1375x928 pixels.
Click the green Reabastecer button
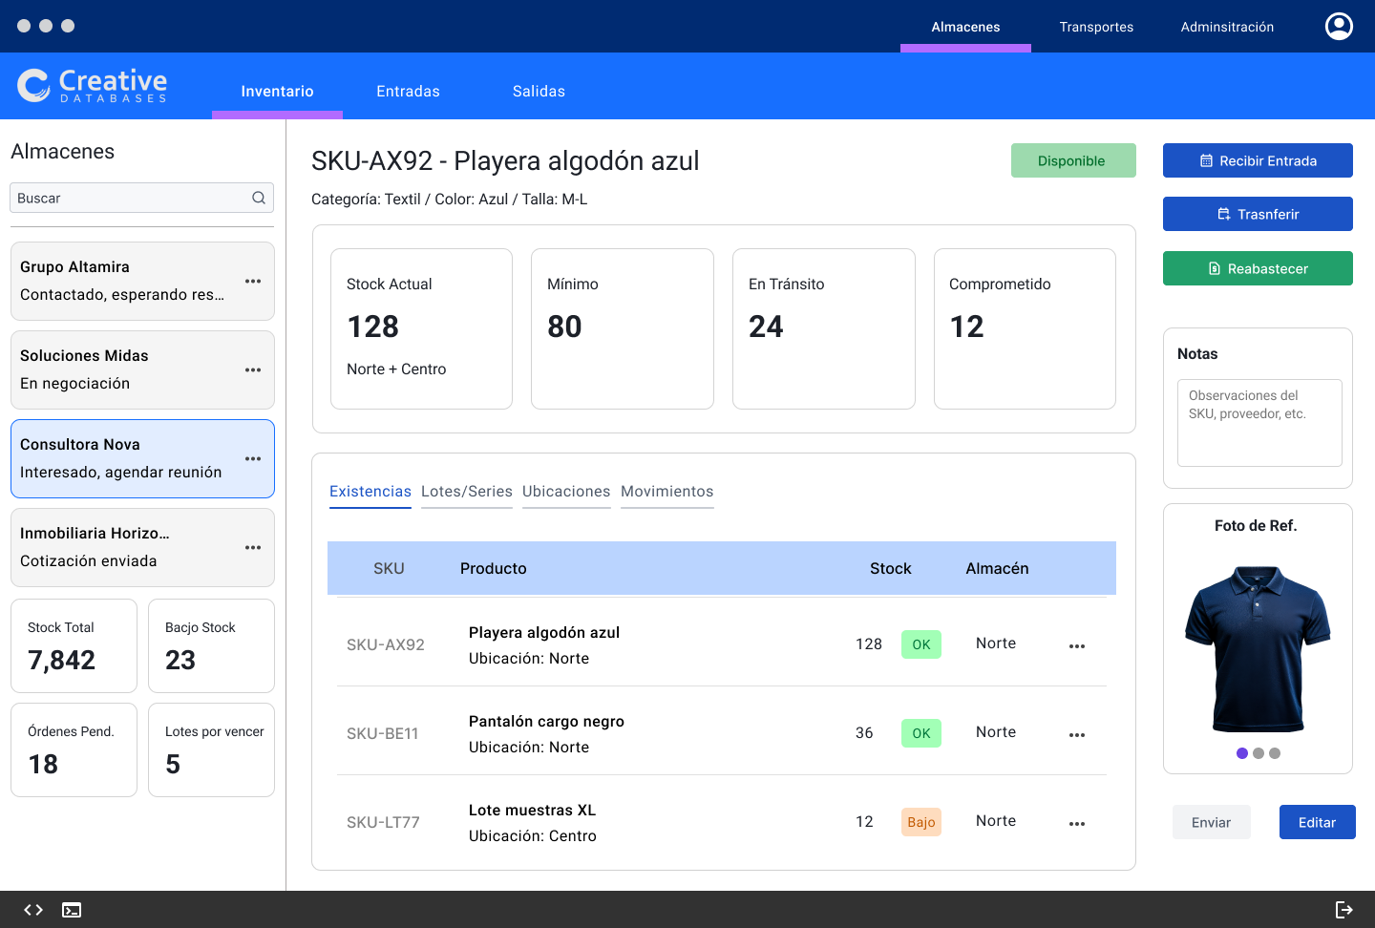pyautogui.click(x=1258, y=268)
